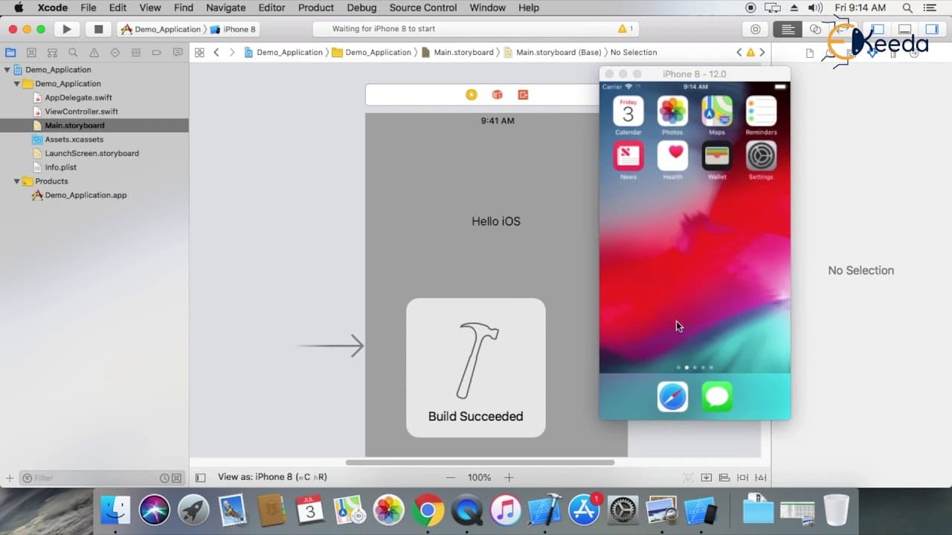The image size is (952, 535).
Task: Open Settings app in iPhone simulator
Action: (761, 156)
